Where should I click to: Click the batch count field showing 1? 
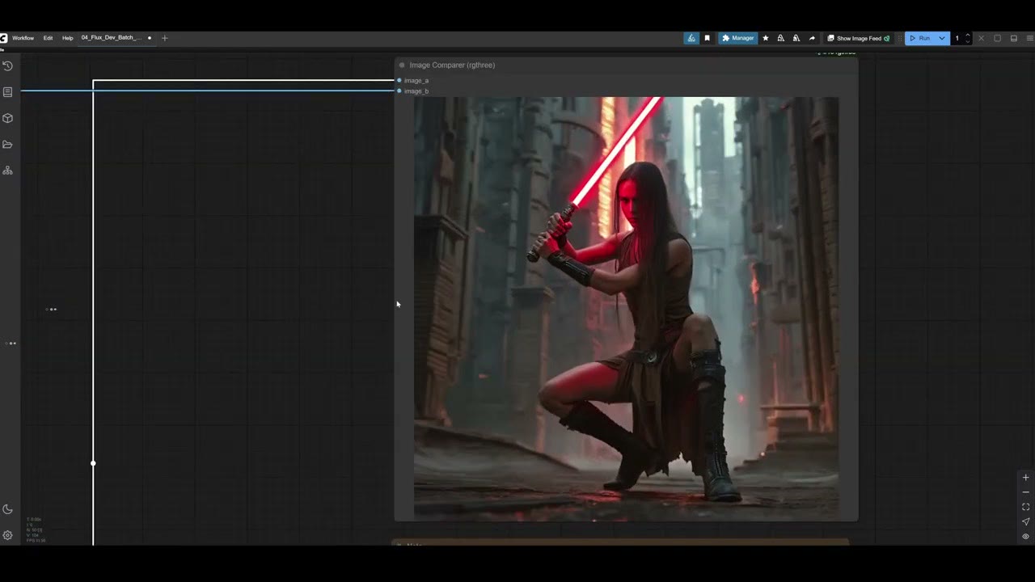click(957, 38)
